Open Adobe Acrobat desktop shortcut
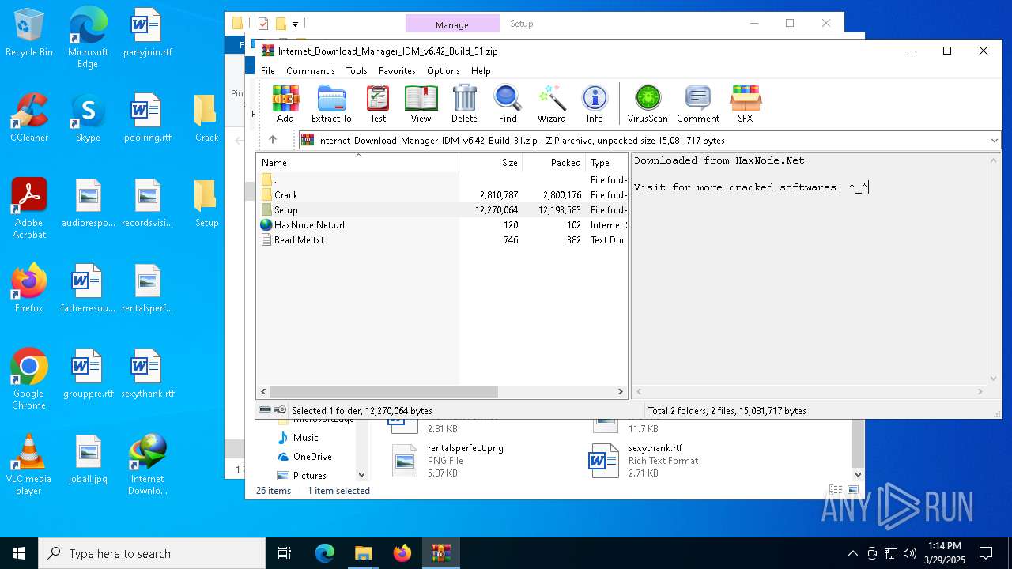Screen dimensions: 1012x569 pyautogui.click(x=29, y=209)
